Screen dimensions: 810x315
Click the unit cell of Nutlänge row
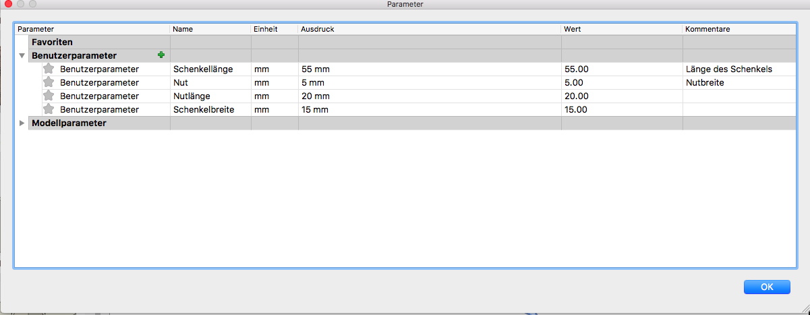click(x=274, y=96)
